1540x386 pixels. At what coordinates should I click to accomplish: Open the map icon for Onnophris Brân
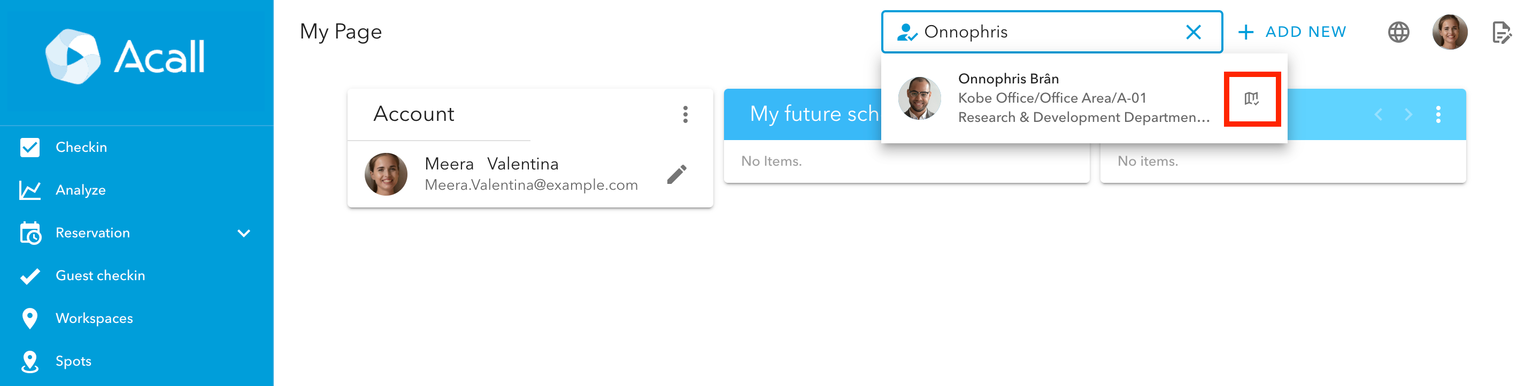(1251, 98)
